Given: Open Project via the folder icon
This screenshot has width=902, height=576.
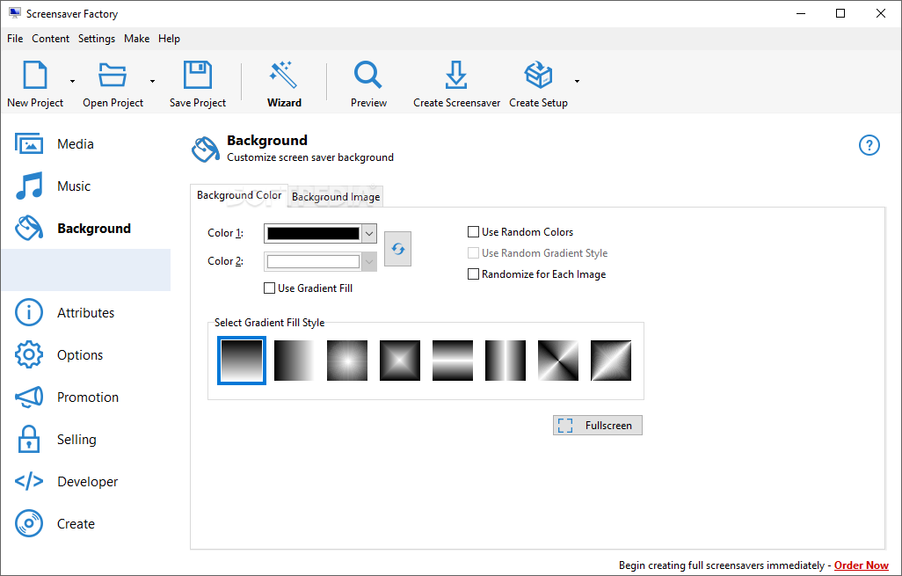Looking at the screenshot, I should 113,75.
